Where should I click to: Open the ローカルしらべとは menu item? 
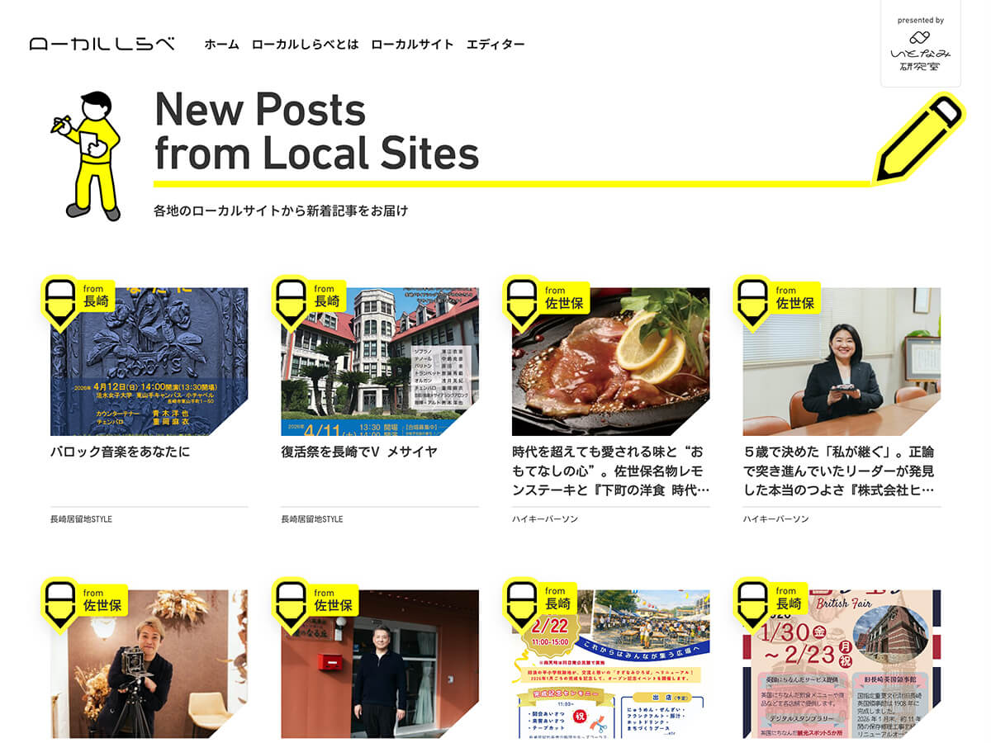pos(305,45)
